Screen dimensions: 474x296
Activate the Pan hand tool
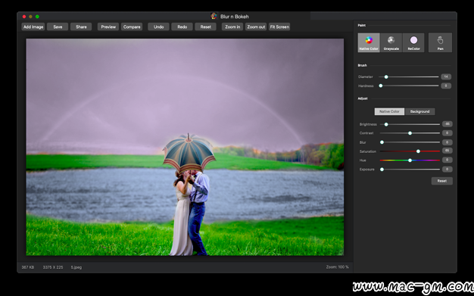pyautogui.click(x=440, y=42)
